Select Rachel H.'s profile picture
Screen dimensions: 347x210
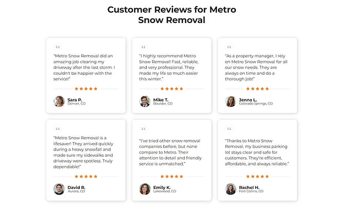click(231, 189)
